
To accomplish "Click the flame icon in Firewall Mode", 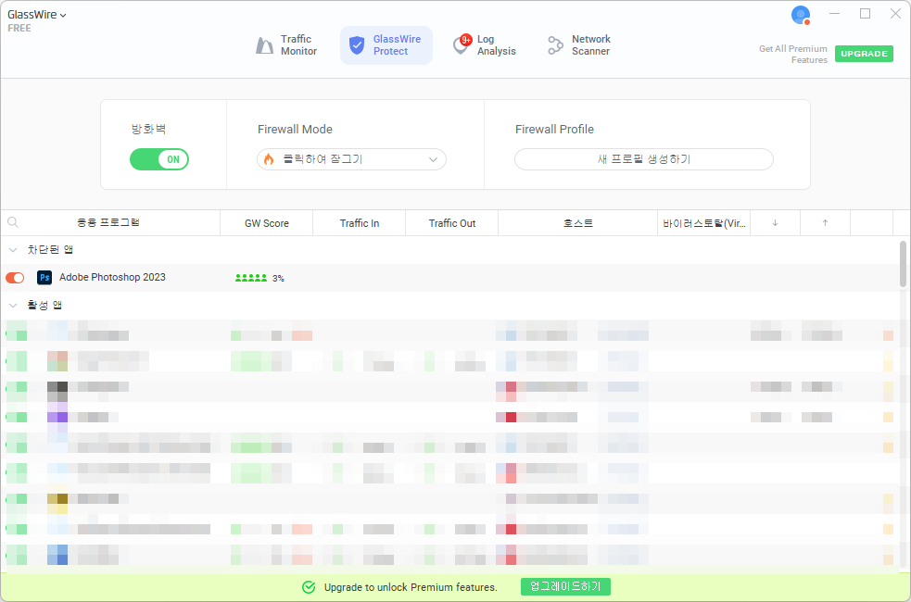I will [x=269, y=159].
